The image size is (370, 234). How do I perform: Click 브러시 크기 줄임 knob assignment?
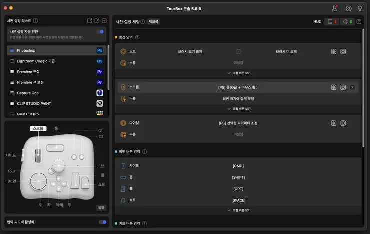tap(190, 51)
